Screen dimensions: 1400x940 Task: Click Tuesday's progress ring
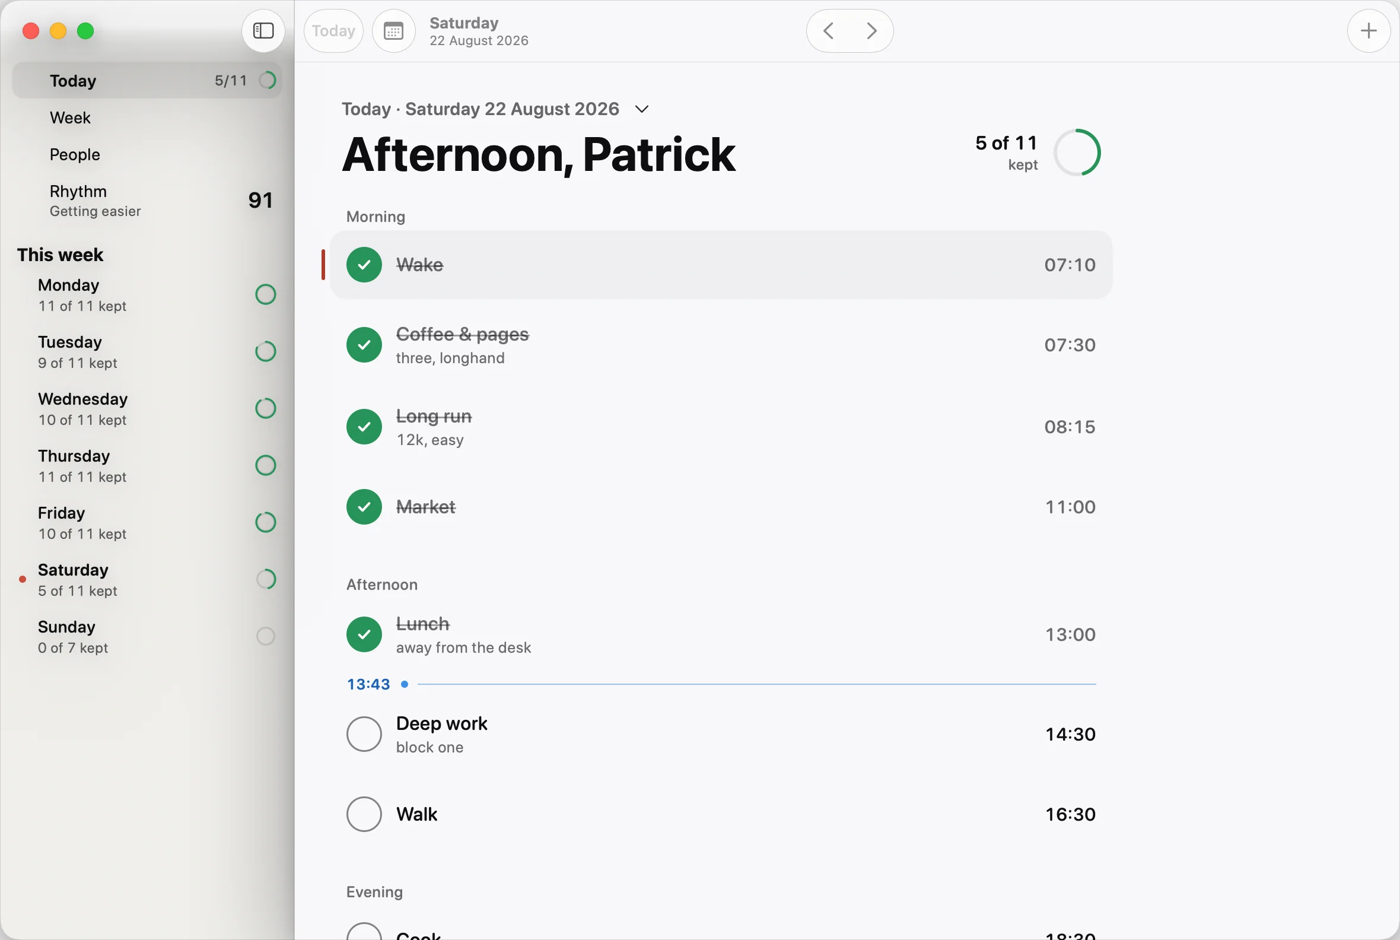click(x=266, y=351)
